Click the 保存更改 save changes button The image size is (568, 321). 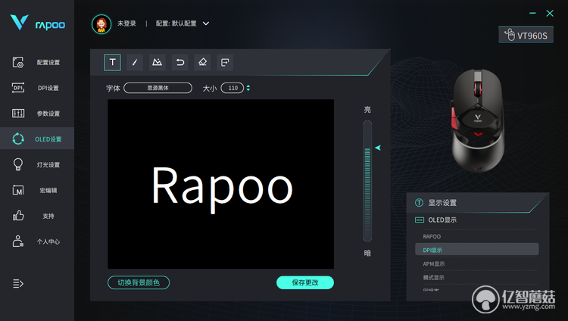(x=305, y=282)
